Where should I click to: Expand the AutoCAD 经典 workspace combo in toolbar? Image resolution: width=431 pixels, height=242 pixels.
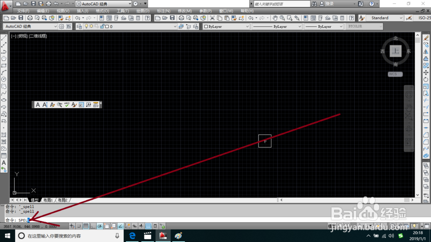(56, 27)
